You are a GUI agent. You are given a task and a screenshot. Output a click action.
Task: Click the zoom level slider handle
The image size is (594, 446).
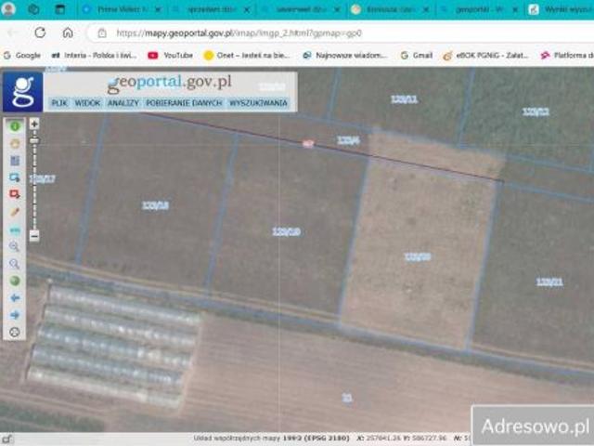pos(34,141)
